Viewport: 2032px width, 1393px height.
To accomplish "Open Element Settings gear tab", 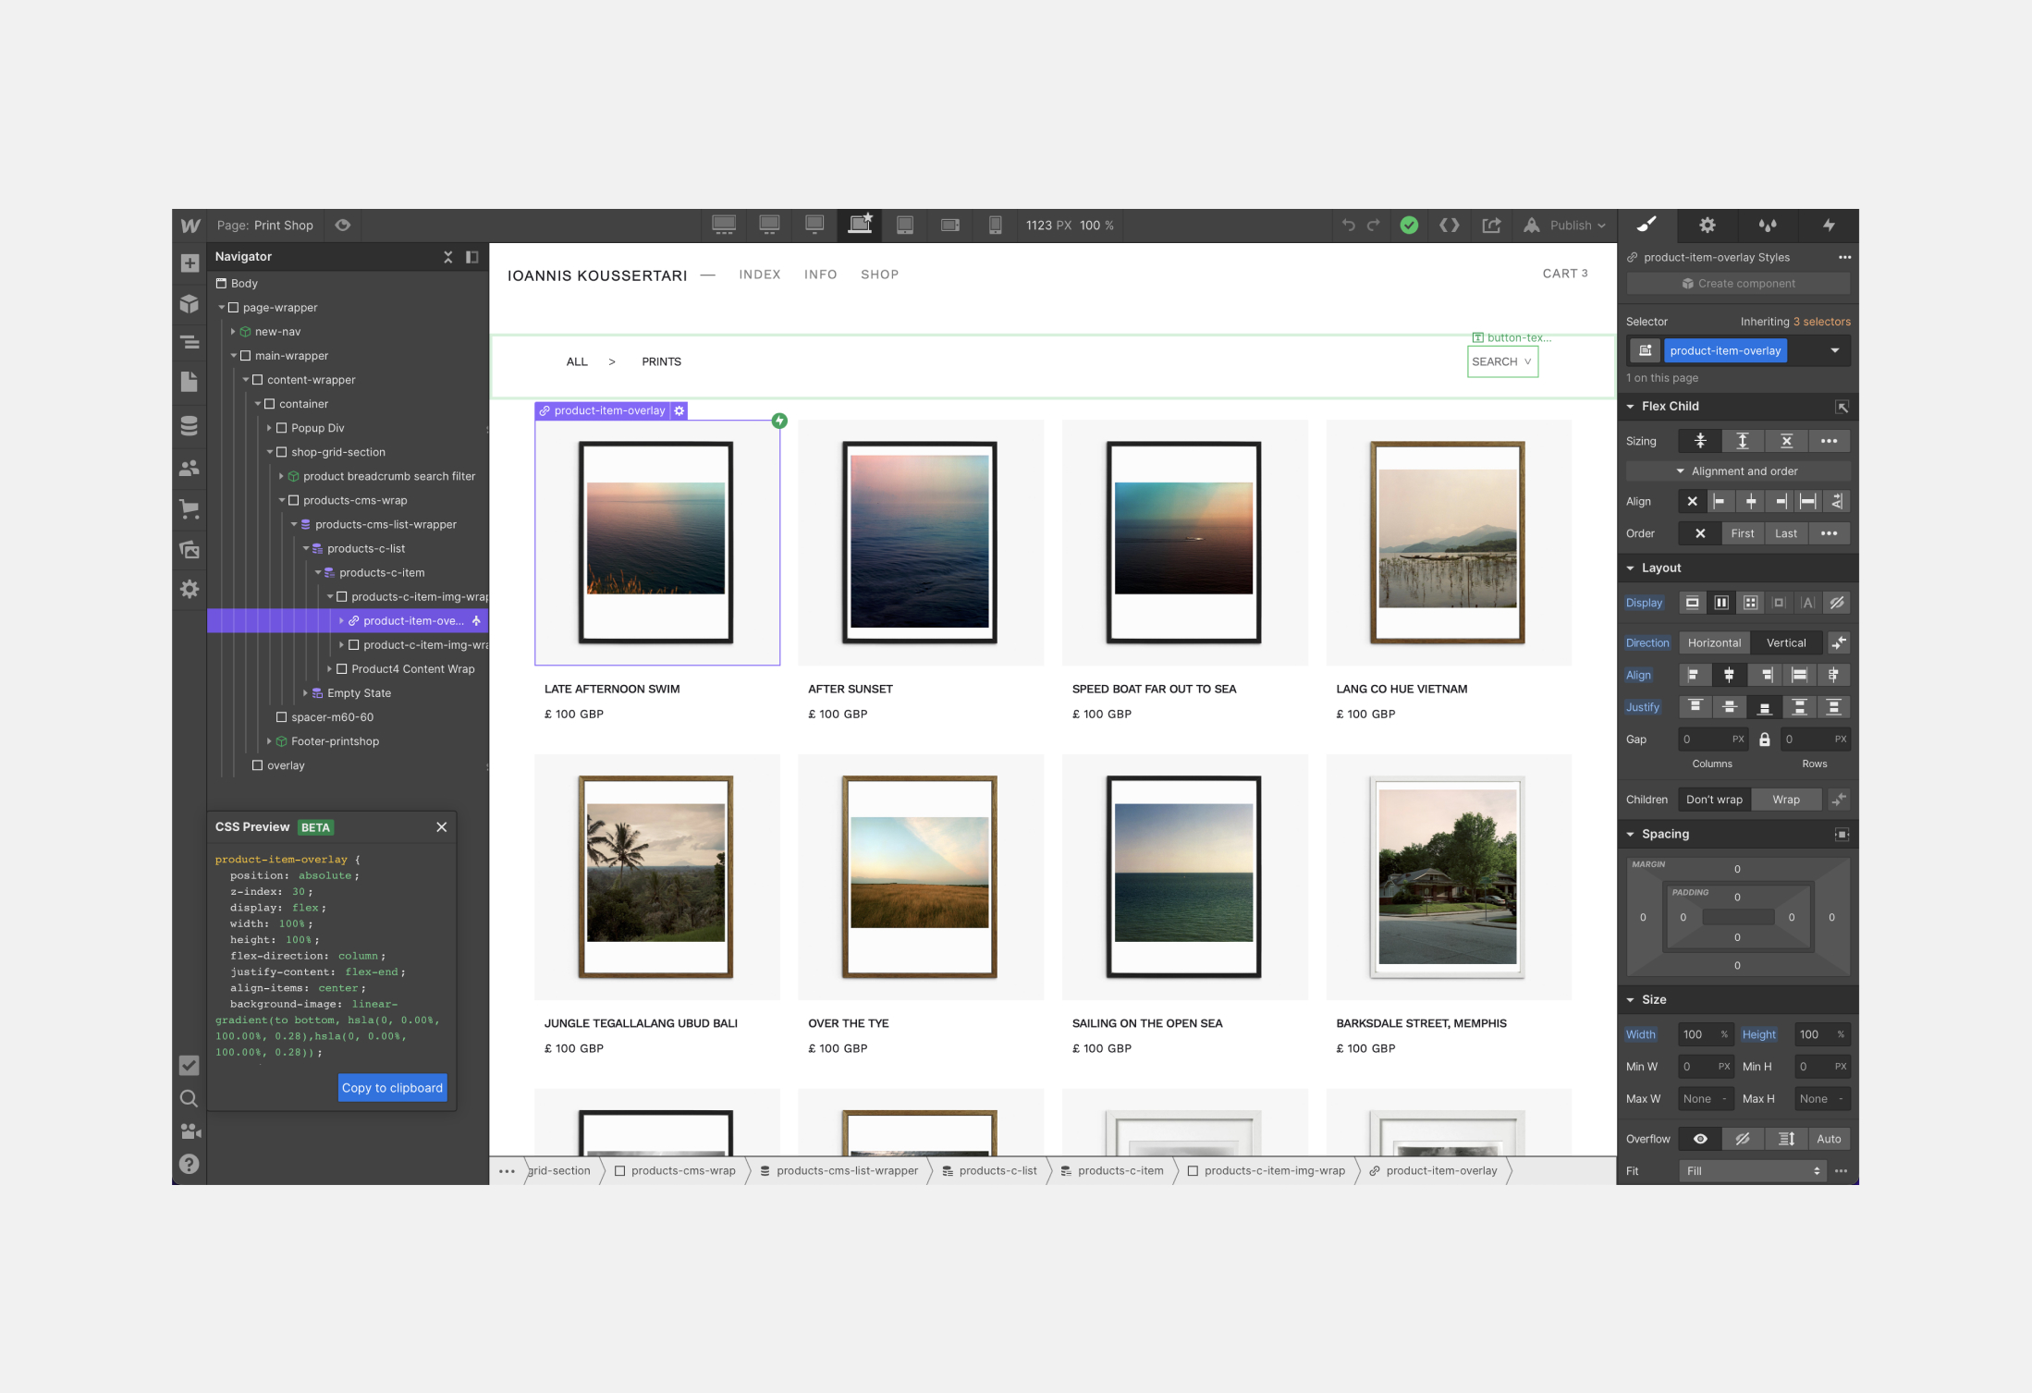I will [1707, 226].
